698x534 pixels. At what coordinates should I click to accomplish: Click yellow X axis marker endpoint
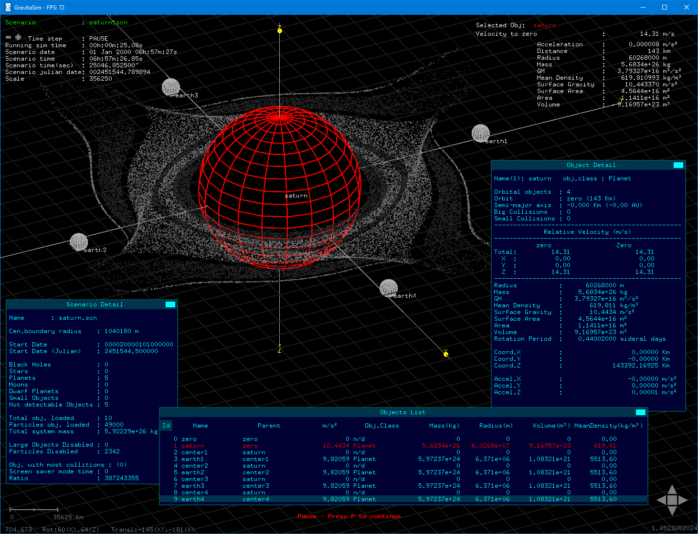click(445, 353)
